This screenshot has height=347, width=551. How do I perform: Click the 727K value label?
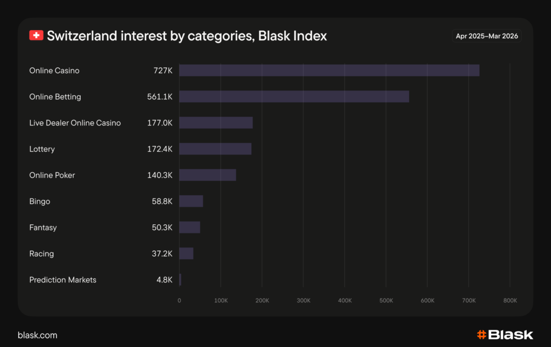pyautogui.click(x=163, y=70)
